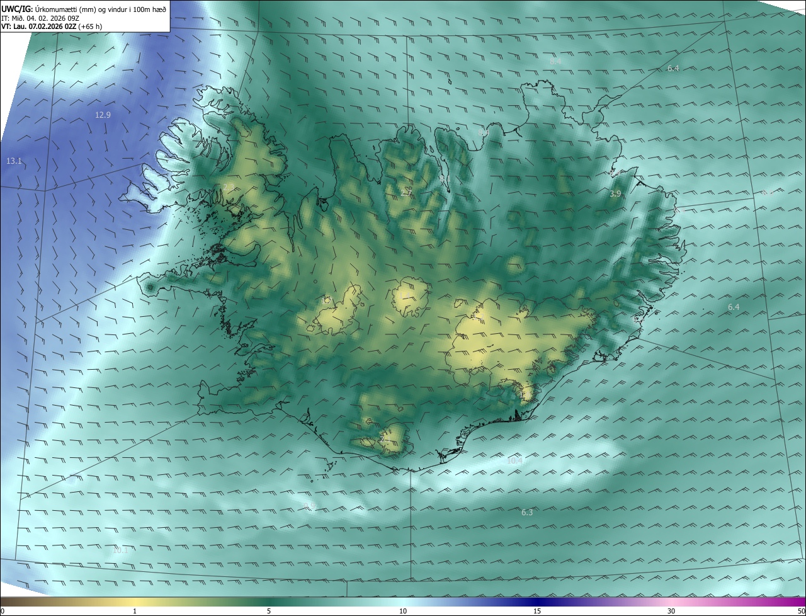Click the 15 tick label on the color scale
The width and height of the screenshot is (806, 616).
click(x=537, y=611)
